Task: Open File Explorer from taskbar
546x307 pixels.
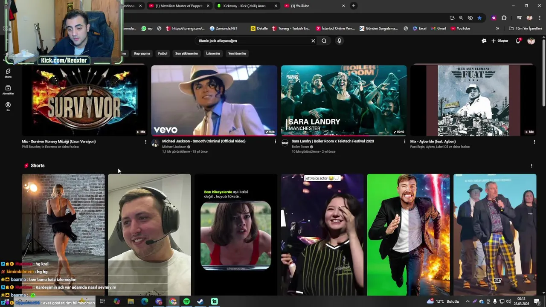Action: click(x=131, y=301)
